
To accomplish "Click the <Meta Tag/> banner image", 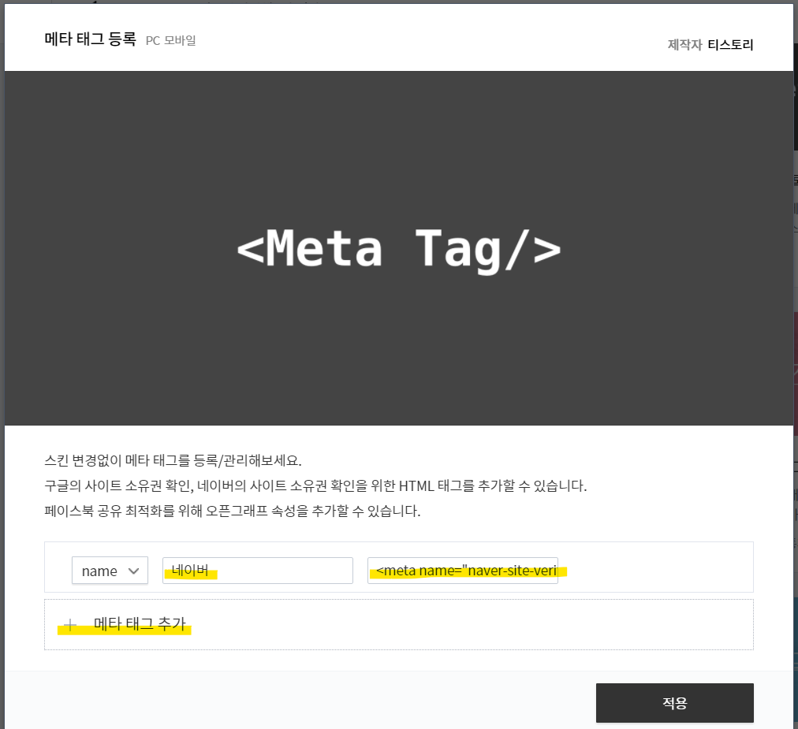I will [x=399, y=248].
